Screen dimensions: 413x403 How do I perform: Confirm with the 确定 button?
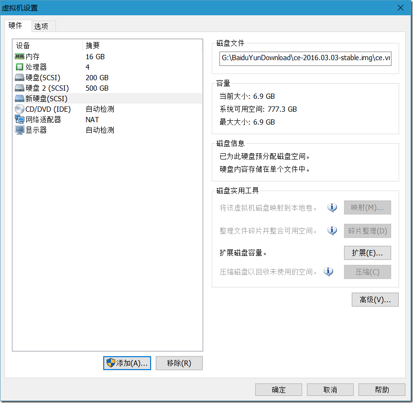(278, 390)
